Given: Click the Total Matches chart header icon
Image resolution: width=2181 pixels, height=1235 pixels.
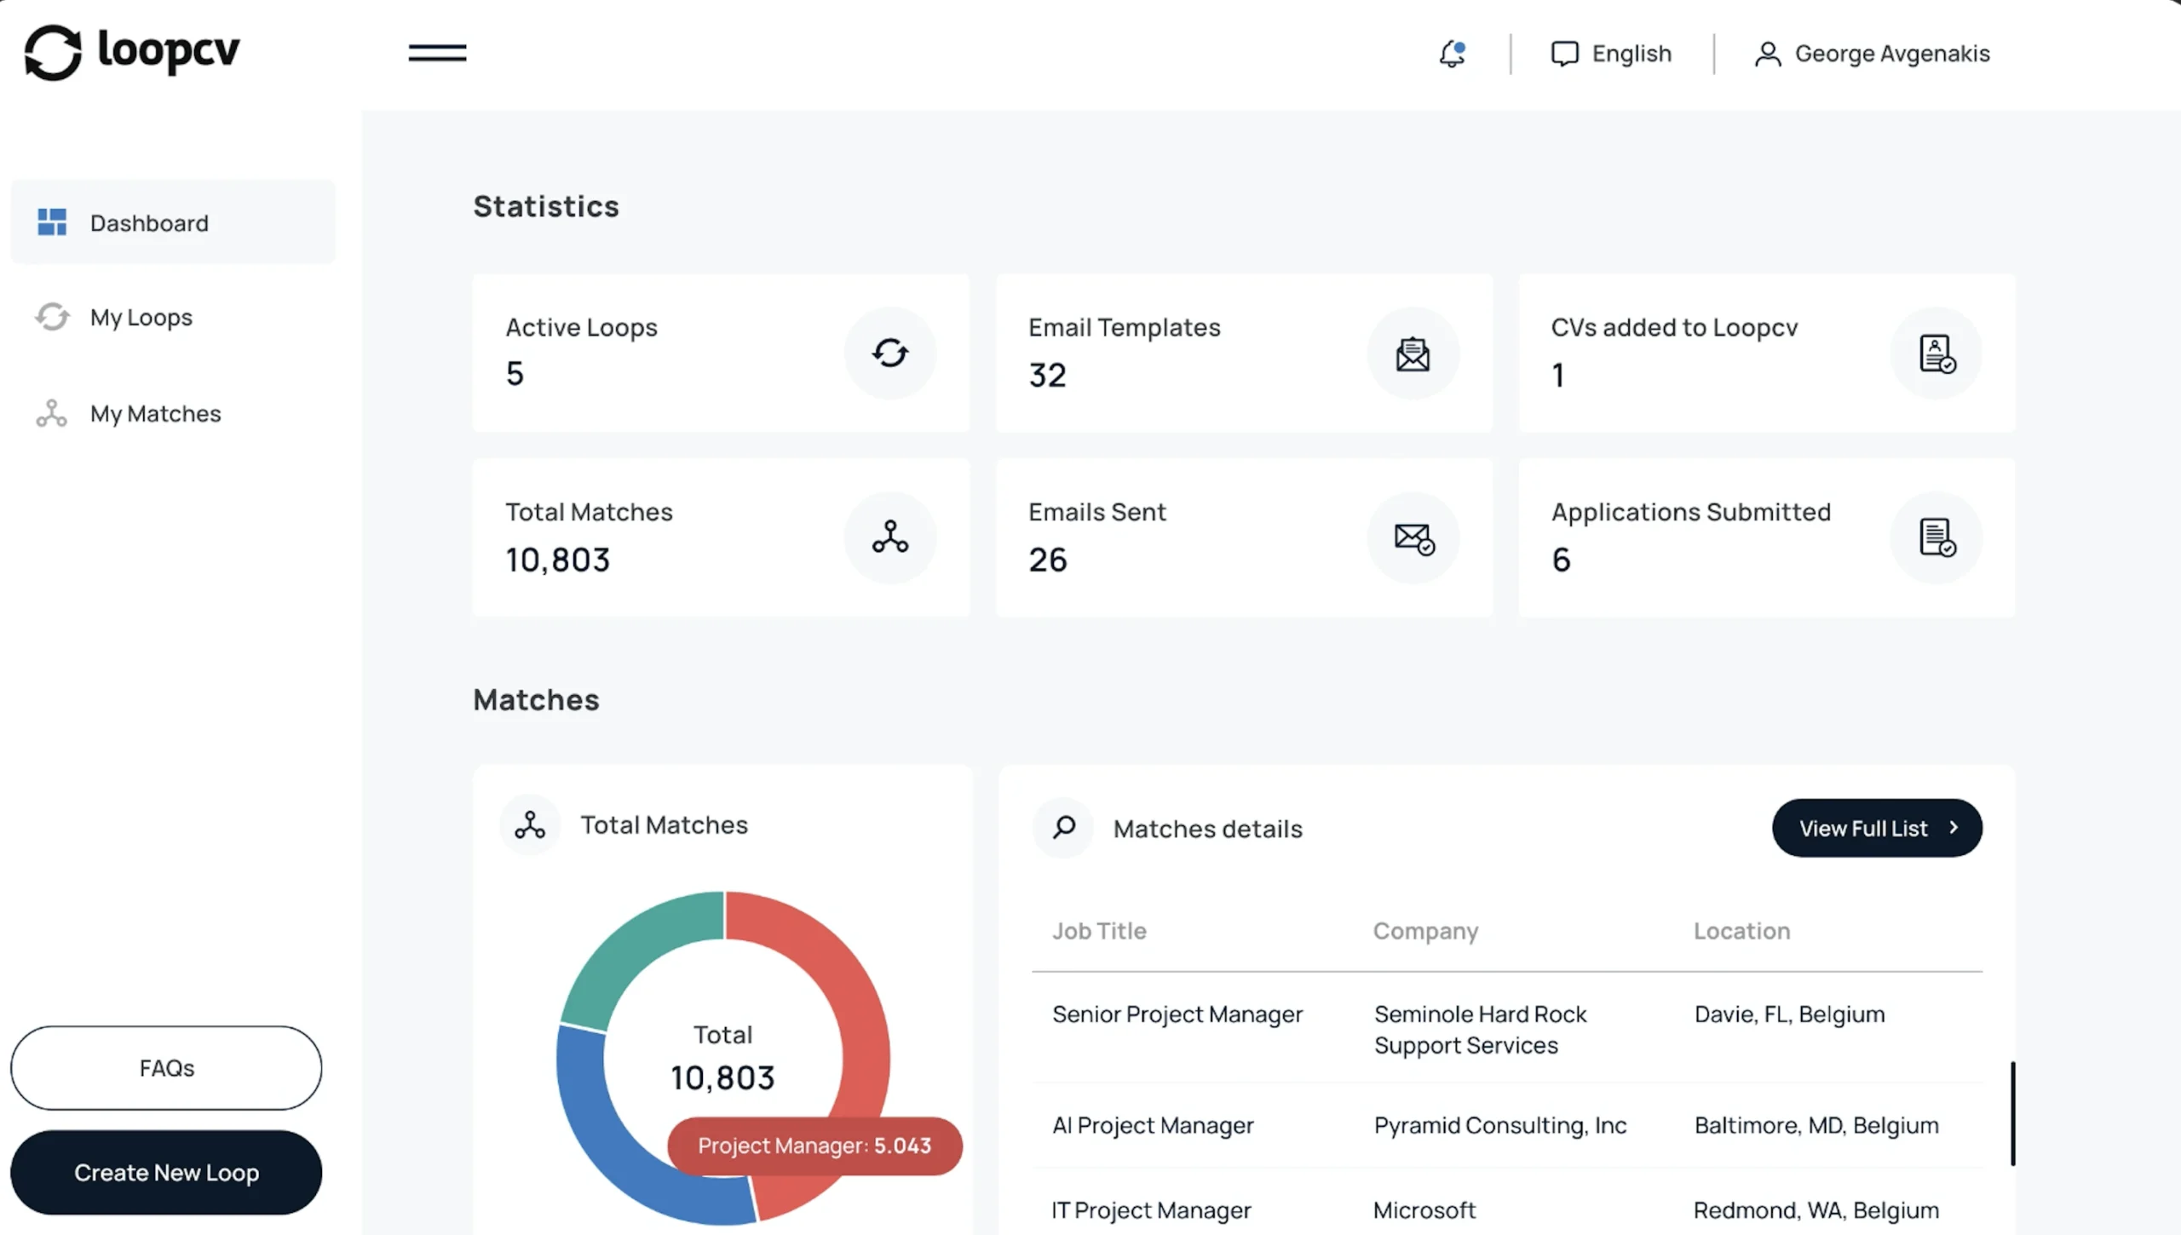Looking at the screenshot, I should pos(530,824).
